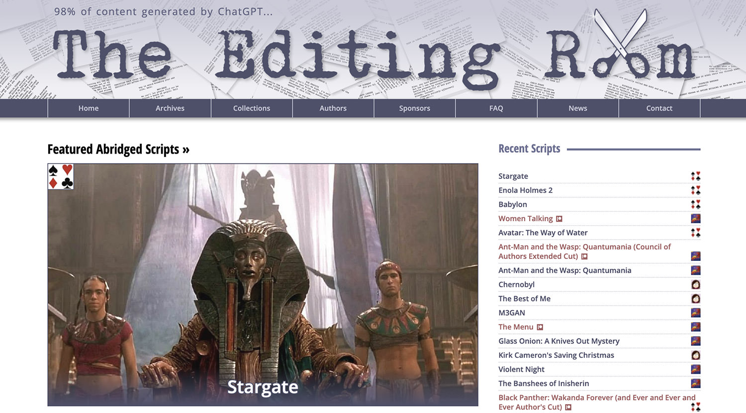Click the author avatar beside M3GAN

tap(696, 313)
